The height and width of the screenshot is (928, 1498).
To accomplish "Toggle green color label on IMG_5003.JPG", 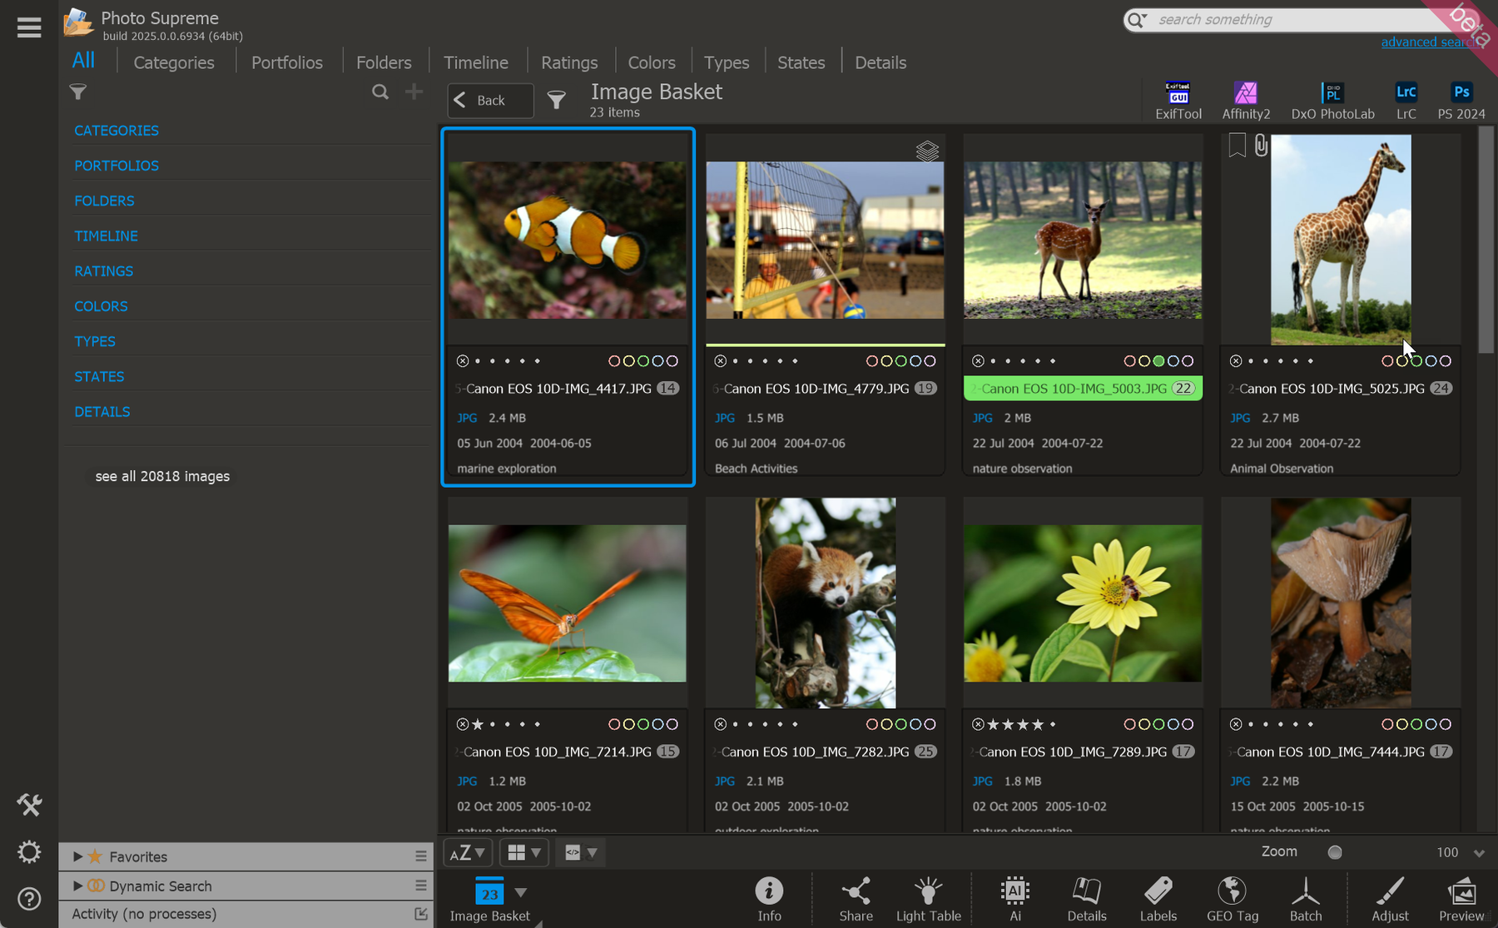I will click(x=1158, y=361).
